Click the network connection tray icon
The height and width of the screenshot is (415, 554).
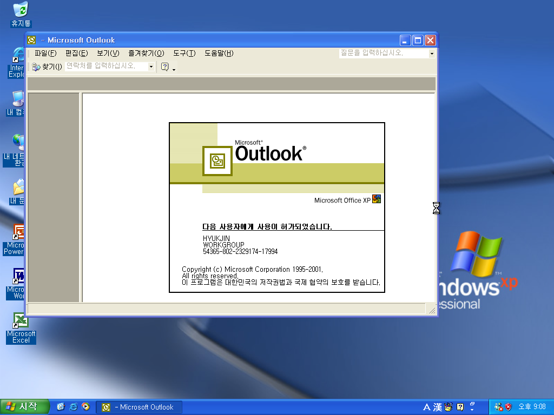pos(498,407)
